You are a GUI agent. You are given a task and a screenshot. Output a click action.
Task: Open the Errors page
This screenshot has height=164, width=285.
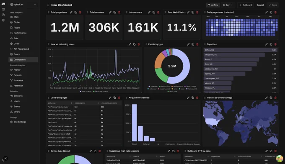pos(23,112)
